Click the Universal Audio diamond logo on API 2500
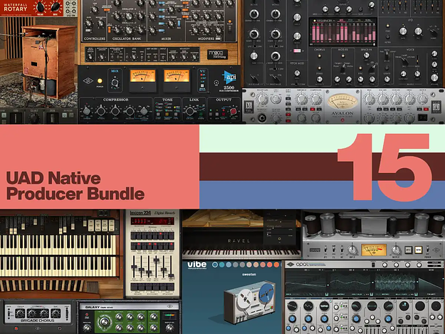The width and height of the screenshot is (445, 334). pos(88,81)
